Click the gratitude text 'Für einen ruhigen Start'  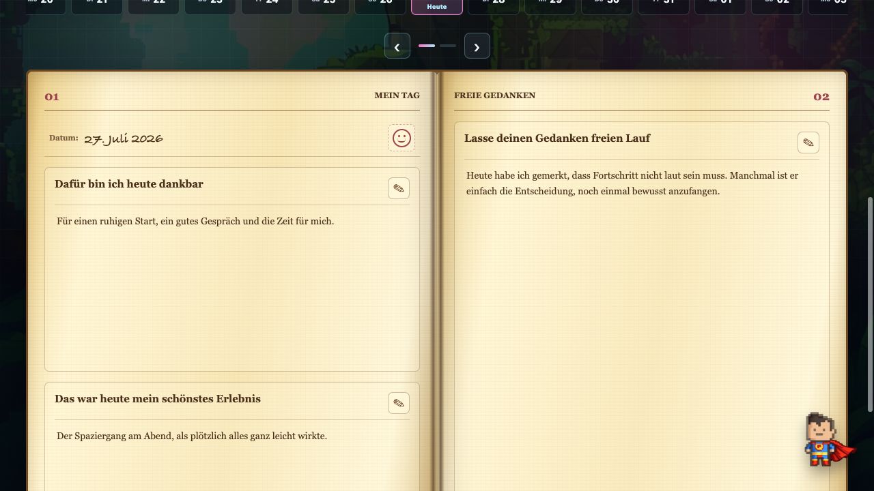(x=195, y=221)
